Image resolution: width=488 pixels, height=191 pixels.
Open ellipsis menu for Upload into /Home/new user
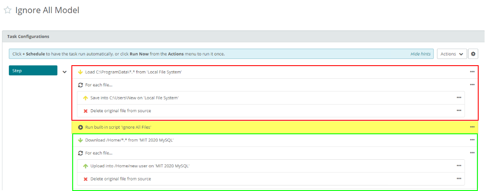tap(459, 166)
